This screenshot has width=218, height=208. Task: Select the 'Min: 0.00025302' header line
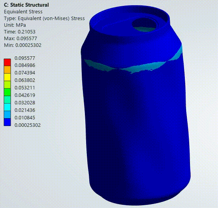23,45
